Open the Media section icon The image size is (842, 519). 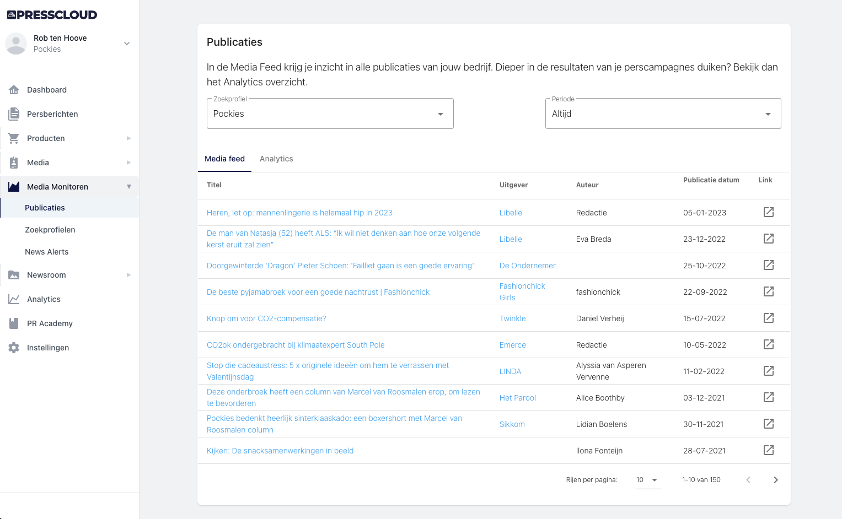pyautogui.click(x=13, y=163)
